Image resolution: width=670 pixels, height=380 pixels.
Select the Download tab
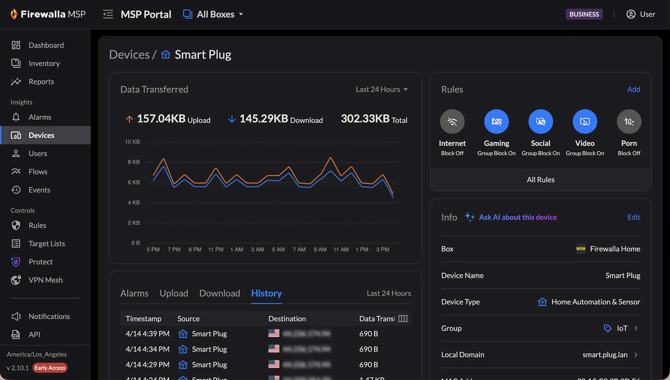click(220, 294)
